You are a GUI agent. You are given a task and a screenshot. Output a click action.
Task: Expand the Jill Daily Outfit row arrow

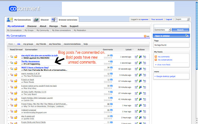pyautogui.click(x=9, y=93)
